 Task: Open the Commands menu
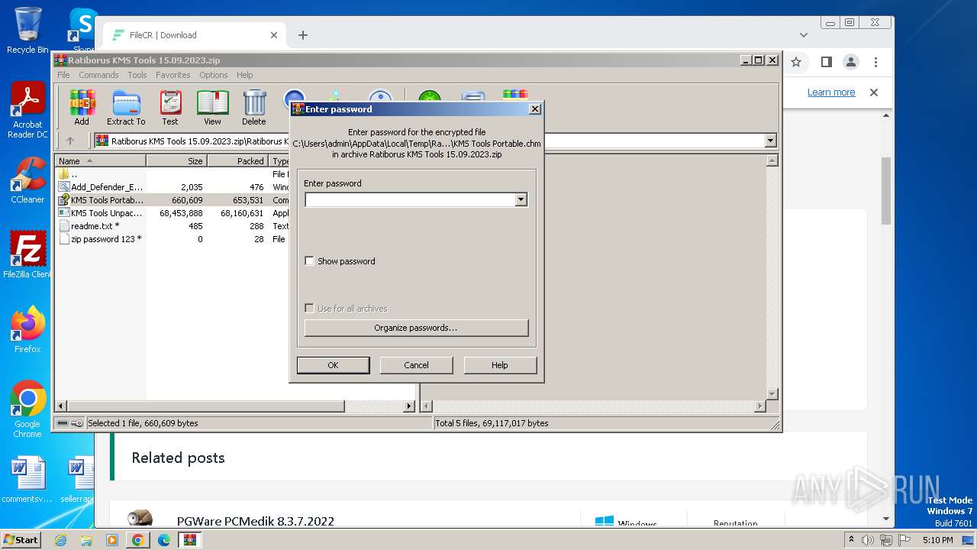(x=98, y=75)
